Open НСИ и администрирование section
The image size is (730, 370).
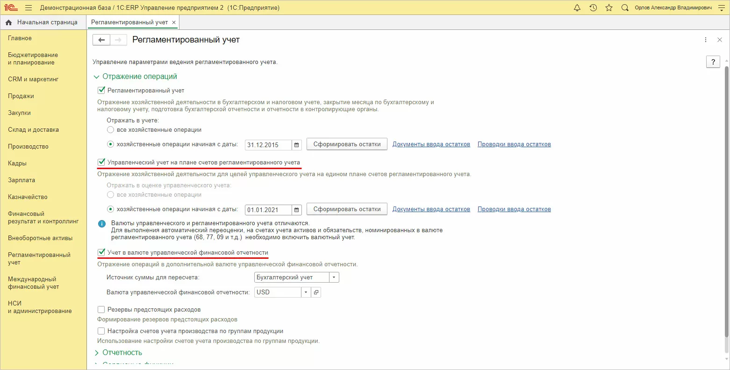coord(40,307)
